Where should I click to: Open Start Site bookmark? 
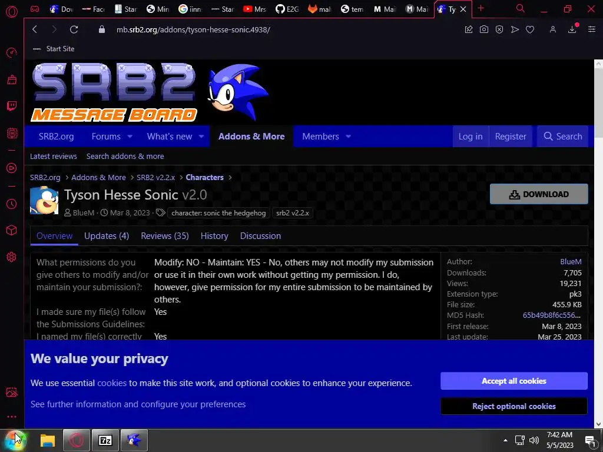[54, 49]
